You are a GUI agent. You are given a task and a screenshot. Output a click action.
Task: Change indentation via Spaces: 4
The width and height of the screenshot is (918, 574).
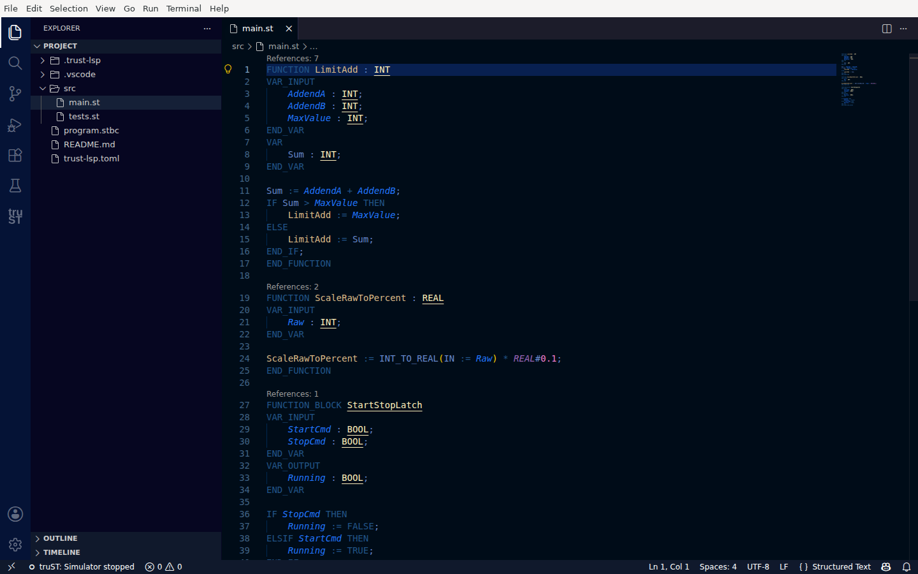pos(718,566)
